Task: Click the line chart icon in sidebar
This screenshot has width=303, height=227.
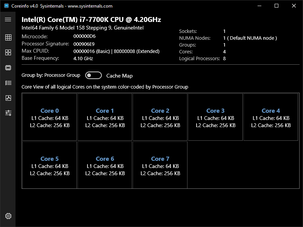Action: click(x=8, y=98)
